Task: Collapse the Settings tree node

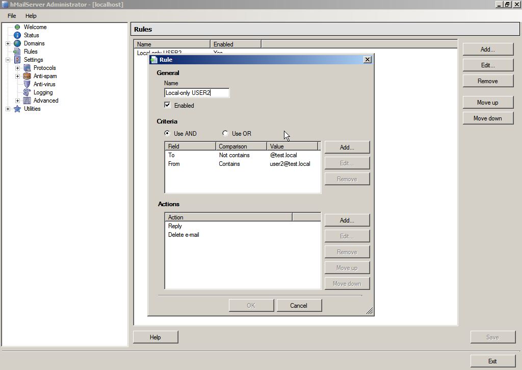Action: click(8, 60)
